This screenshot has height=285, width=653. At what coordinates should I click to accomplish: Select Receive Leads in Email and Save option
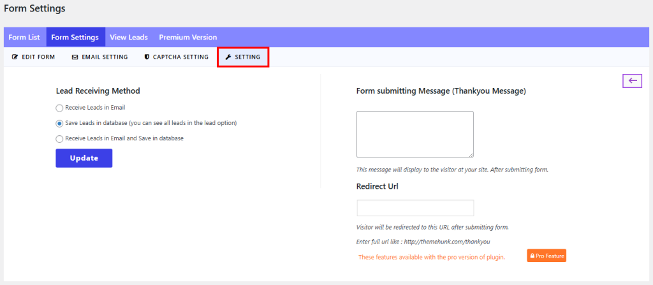coord(59,139)
